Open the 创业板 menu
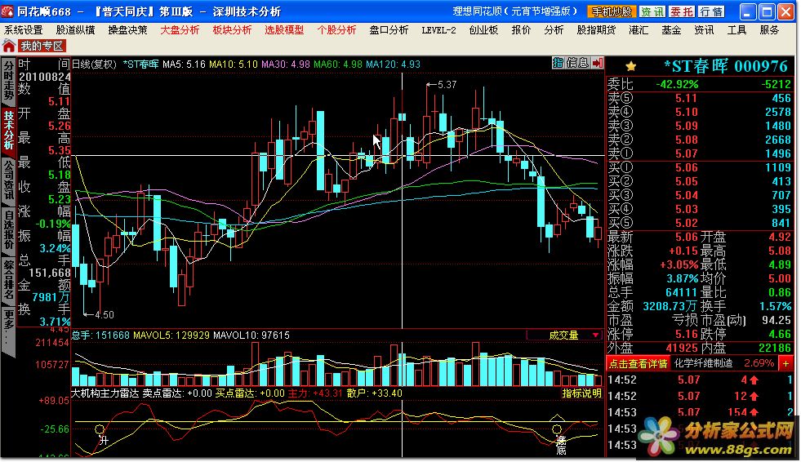 pos(483,30)
